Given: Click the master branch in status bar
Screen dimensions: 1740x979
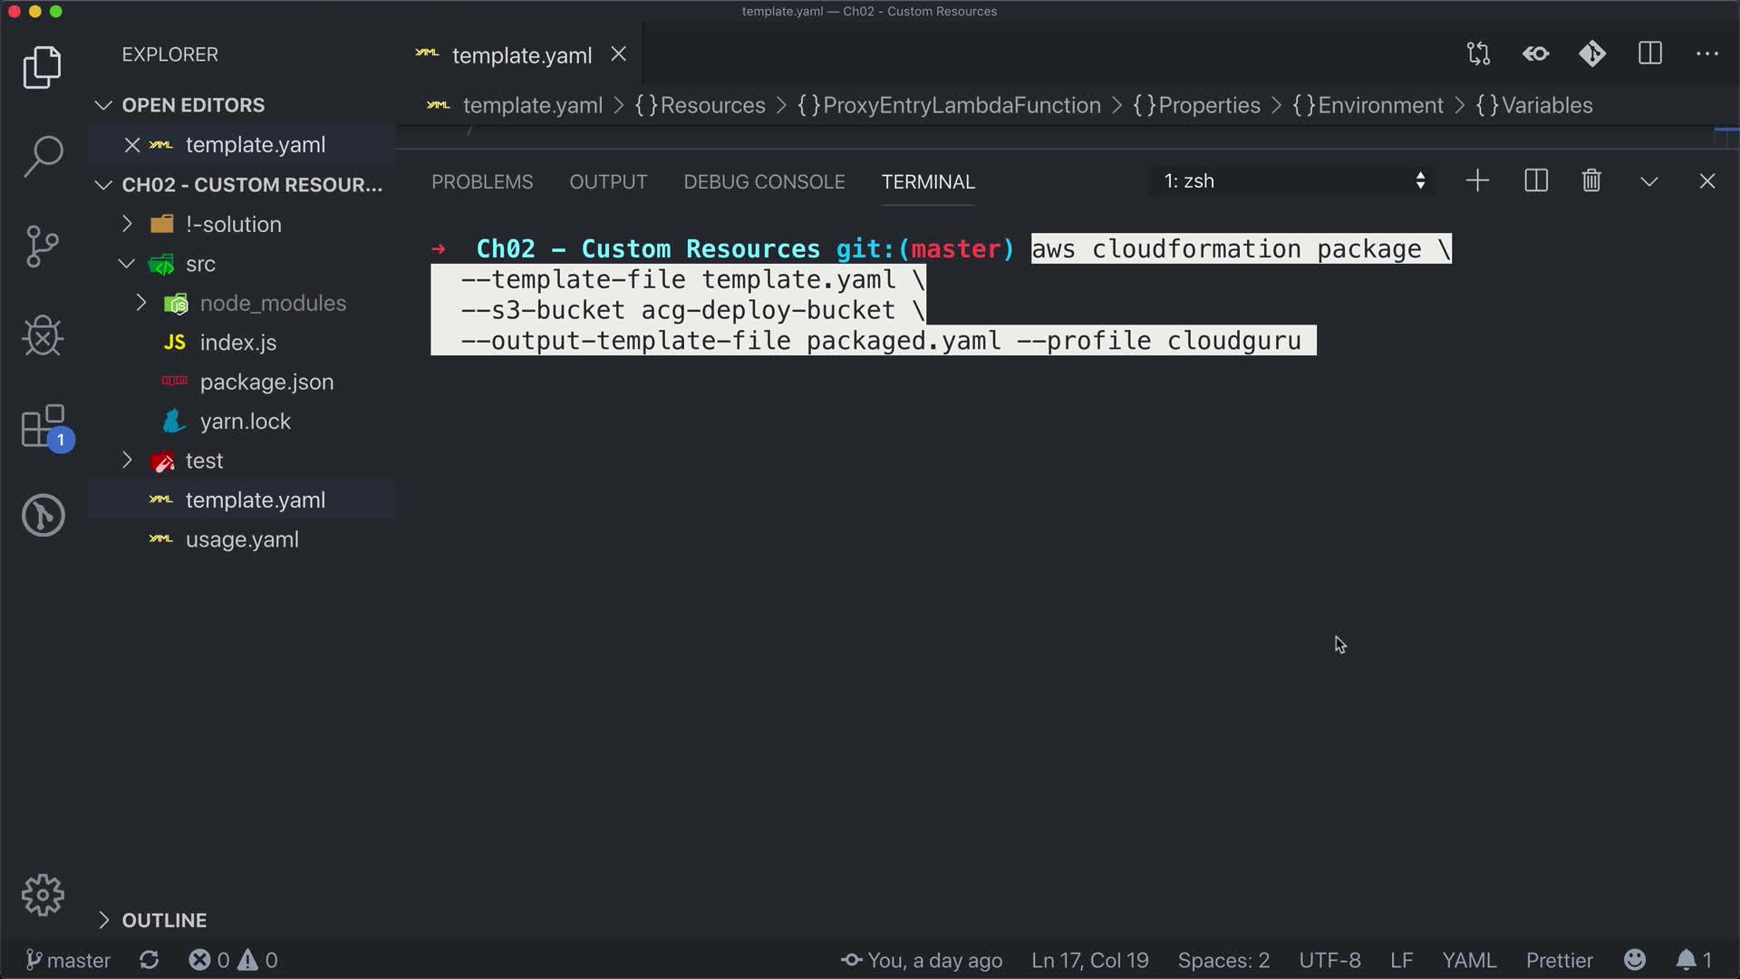Looking at the screenshot, I should (x=69, y=960).
